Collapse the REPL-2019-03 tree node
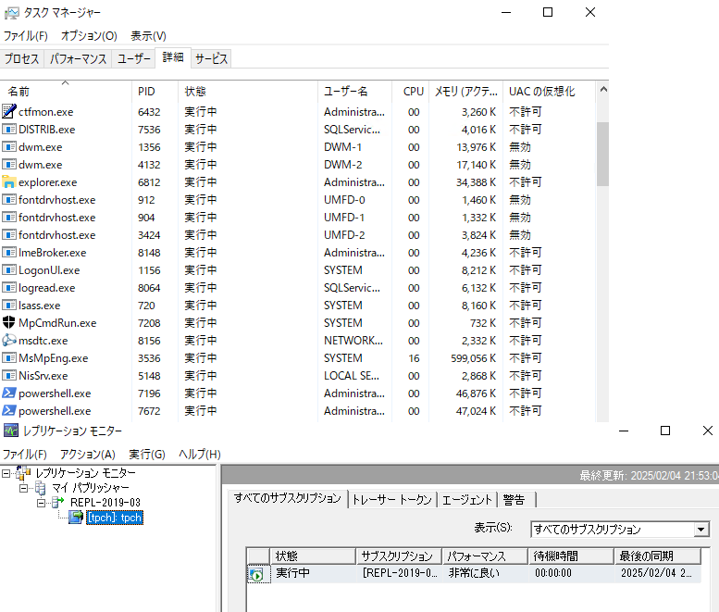 [x=41, y=503]
